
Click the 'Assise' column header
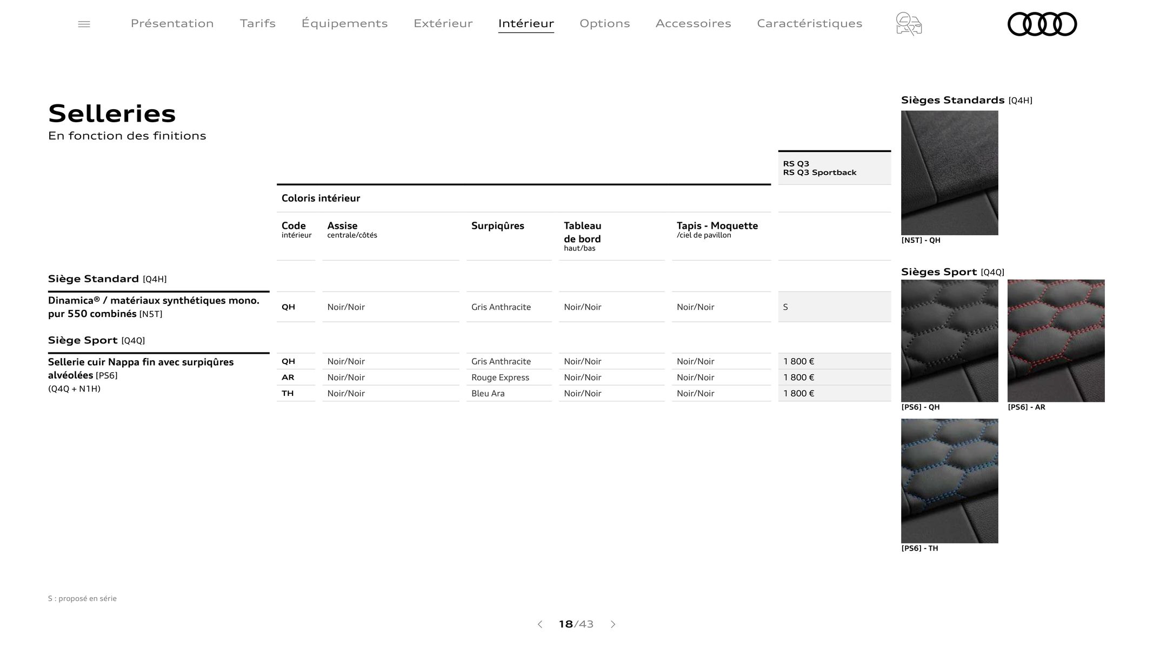(x=352, y=230)
